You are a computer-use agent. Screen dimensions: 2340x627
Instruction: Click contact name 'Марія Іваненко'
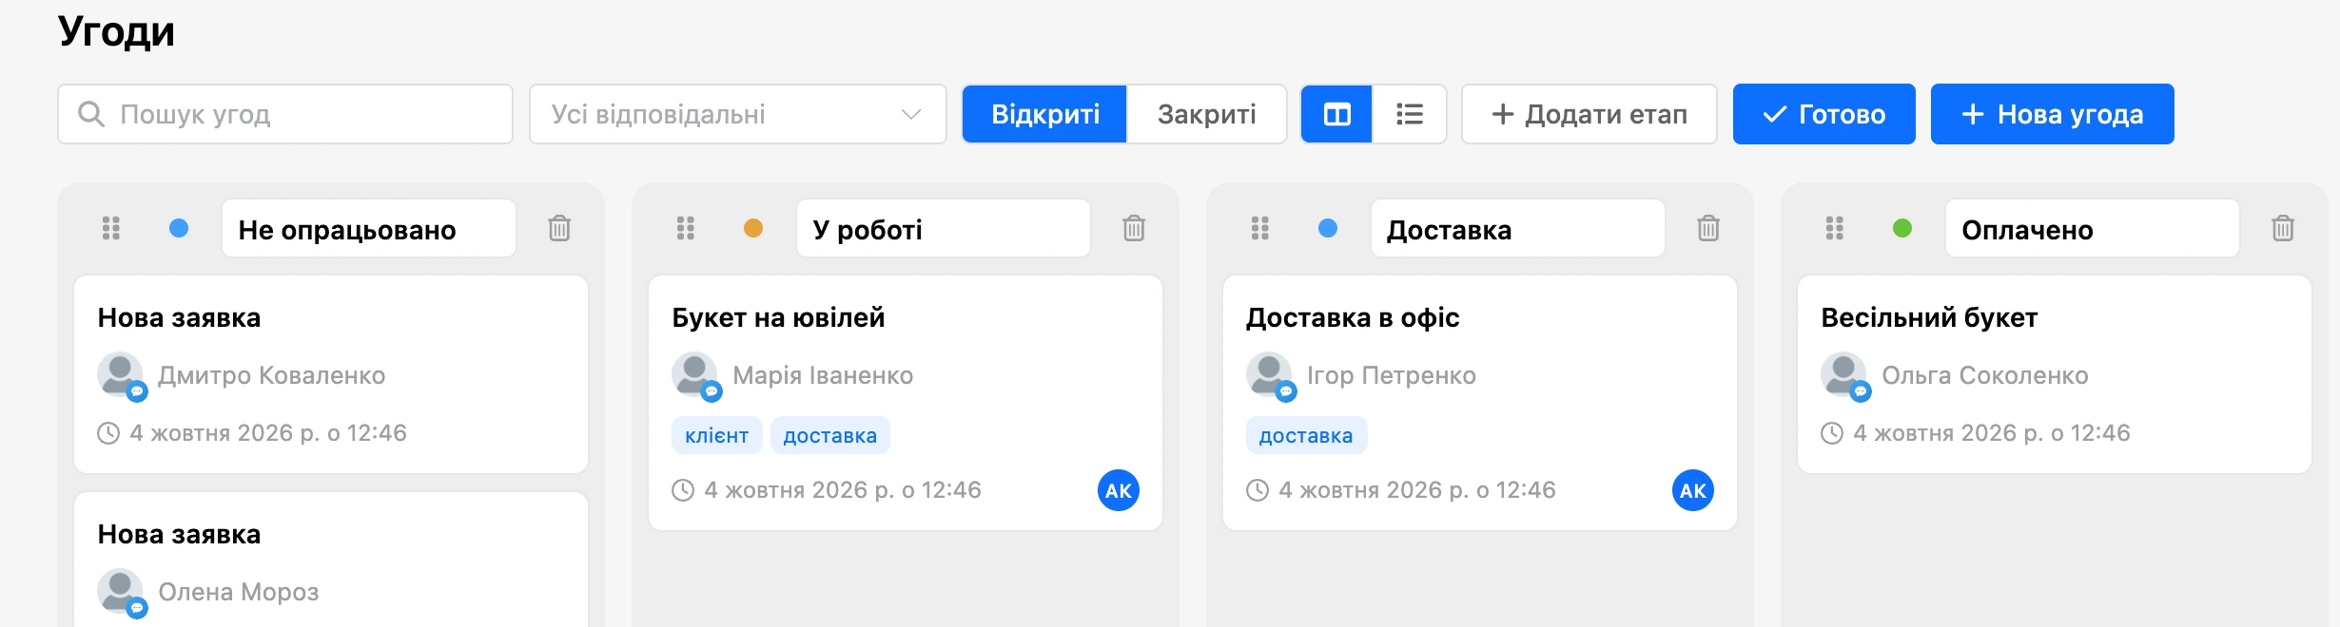tap(823, 375)
